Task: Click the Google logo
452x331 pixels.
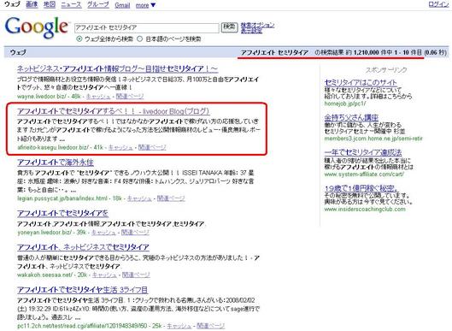Action: tap(37, 27)
